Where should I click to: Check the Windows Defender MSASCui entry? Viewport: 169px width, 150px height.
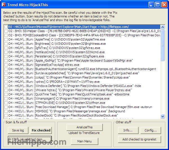[6, 86]
